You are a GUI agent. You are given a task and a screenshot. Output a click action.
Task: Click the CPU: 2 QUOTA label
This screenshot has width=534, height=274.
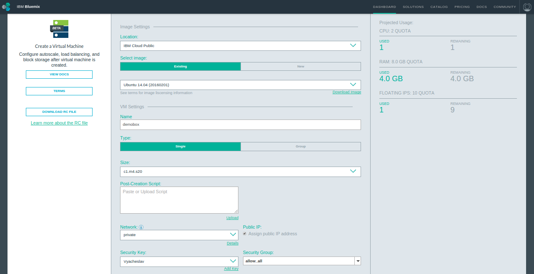pyautogui.click(x=395, y=31)
